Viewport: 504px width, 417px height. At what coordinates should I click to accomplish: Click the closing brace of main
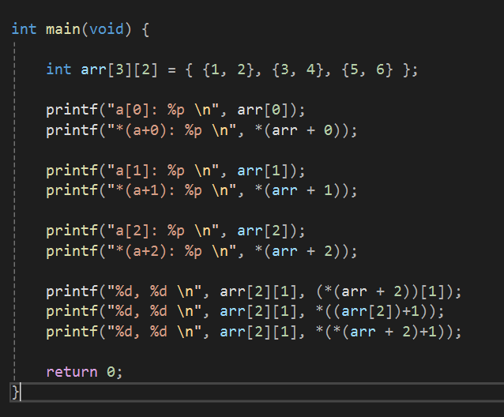[15, 393]
